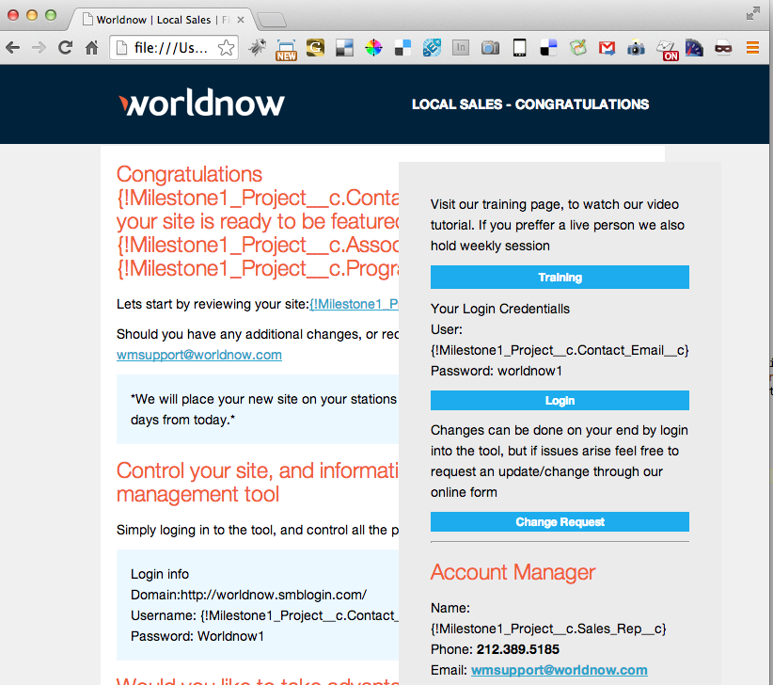The height and width of the screenshot is (685, 773).
Task: Open the browser window extension marked NEW
Action: pyautogui.click(x=286, y=49)
